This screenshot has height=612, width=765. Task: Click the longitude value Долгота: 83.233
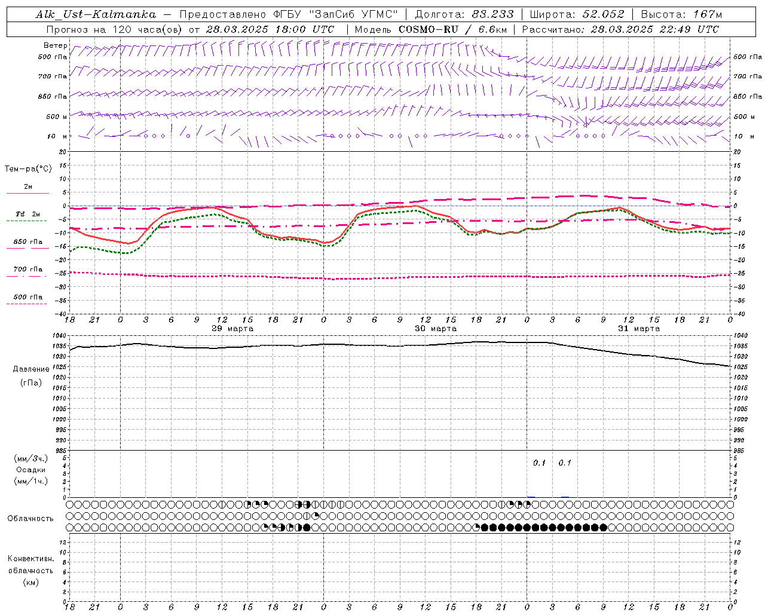pyautogui.click(x=464, y=14)
